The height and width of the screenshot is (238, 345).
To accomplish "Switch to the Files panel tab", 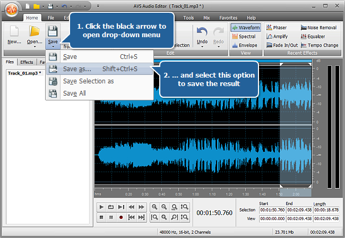I will tap(10, 62).
